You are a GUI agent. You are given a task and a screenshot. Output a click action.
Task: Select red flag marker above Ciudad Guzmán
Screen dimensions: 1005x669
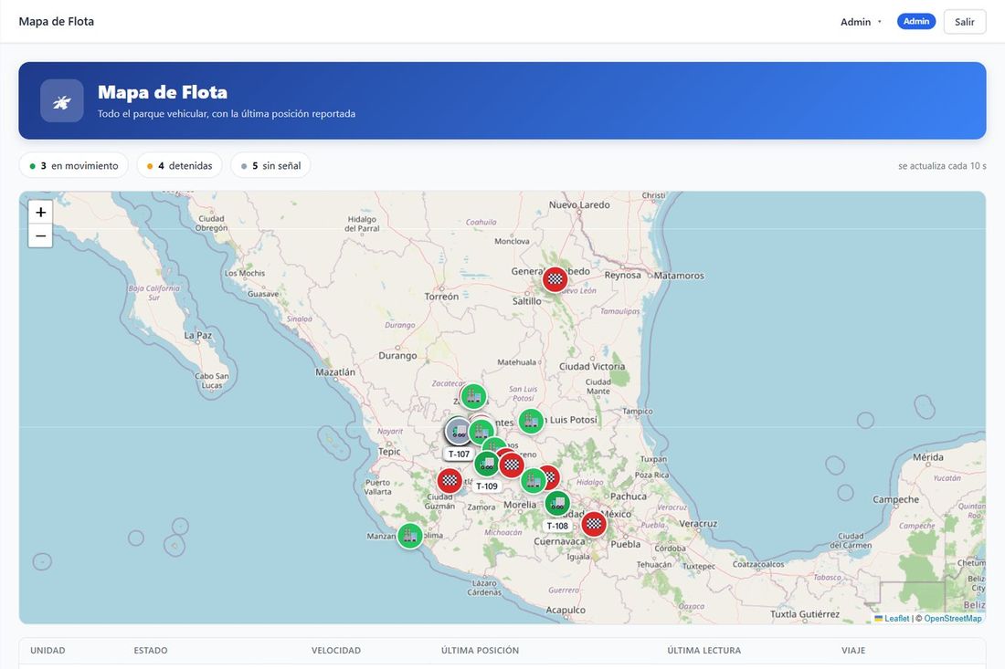point(450,480)
